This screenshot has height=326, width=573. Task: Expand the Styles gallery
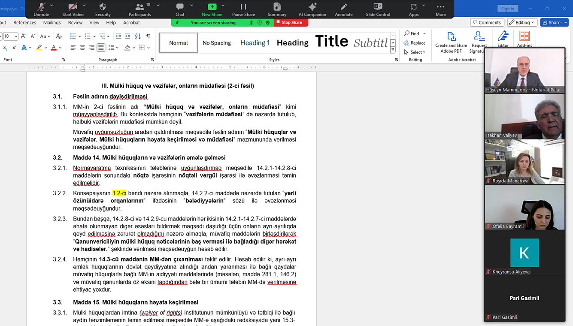pyautogui.click(x=393, y=50)
